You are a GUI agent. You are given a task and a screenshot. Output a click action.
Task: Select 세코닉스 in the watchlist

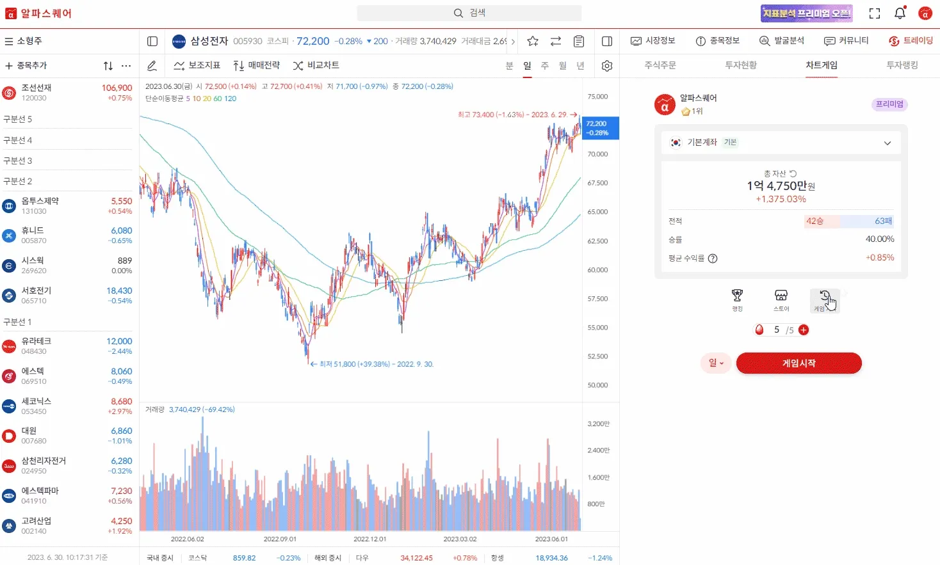tap(69, 406)
